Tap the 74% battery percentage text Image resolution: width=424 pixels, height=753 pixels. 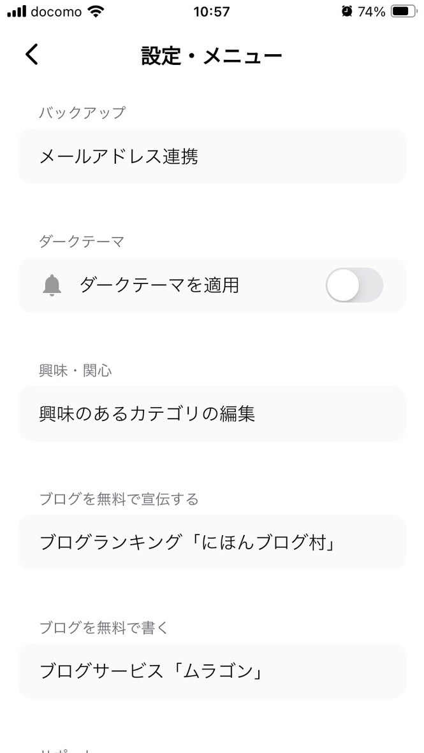371,11
